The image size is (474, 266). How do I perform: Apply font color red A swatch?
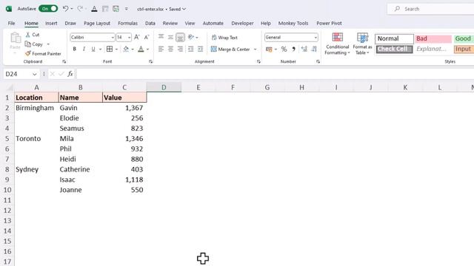tap(141, 49)
